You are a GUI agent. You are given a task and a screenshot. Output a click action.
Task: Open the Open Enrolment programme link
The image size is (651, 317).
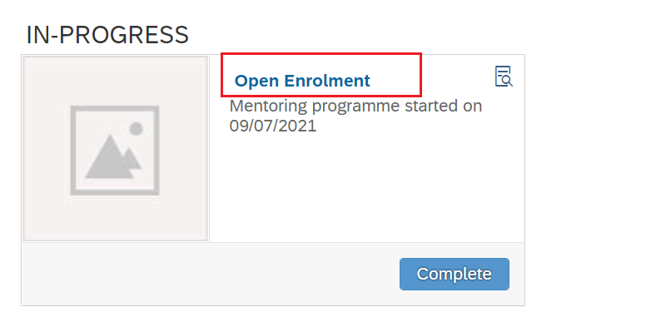(x=302, y=81)
